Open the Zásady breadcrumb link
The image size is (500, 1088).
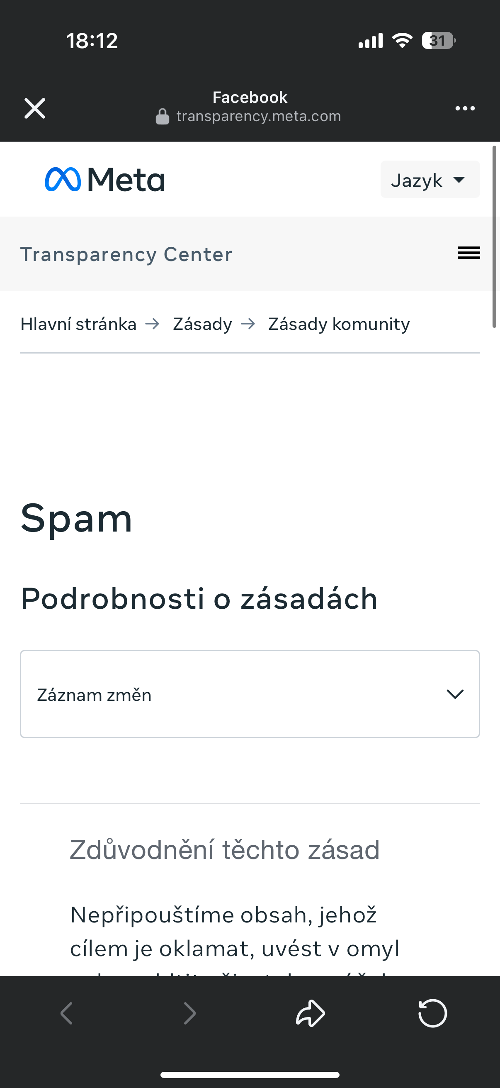pyautogui.click(x=202, y=324)
